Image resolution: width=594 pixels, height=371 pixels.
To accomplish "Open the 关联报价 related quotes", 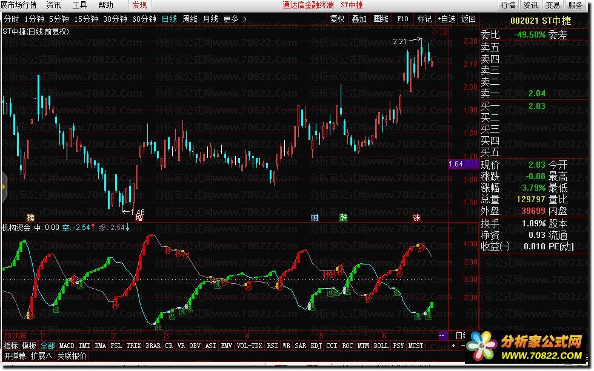I will point(72,356).
